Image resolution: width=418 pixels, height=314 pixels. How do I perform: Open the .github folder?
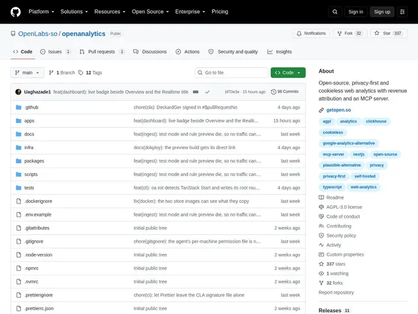(31, 107)
